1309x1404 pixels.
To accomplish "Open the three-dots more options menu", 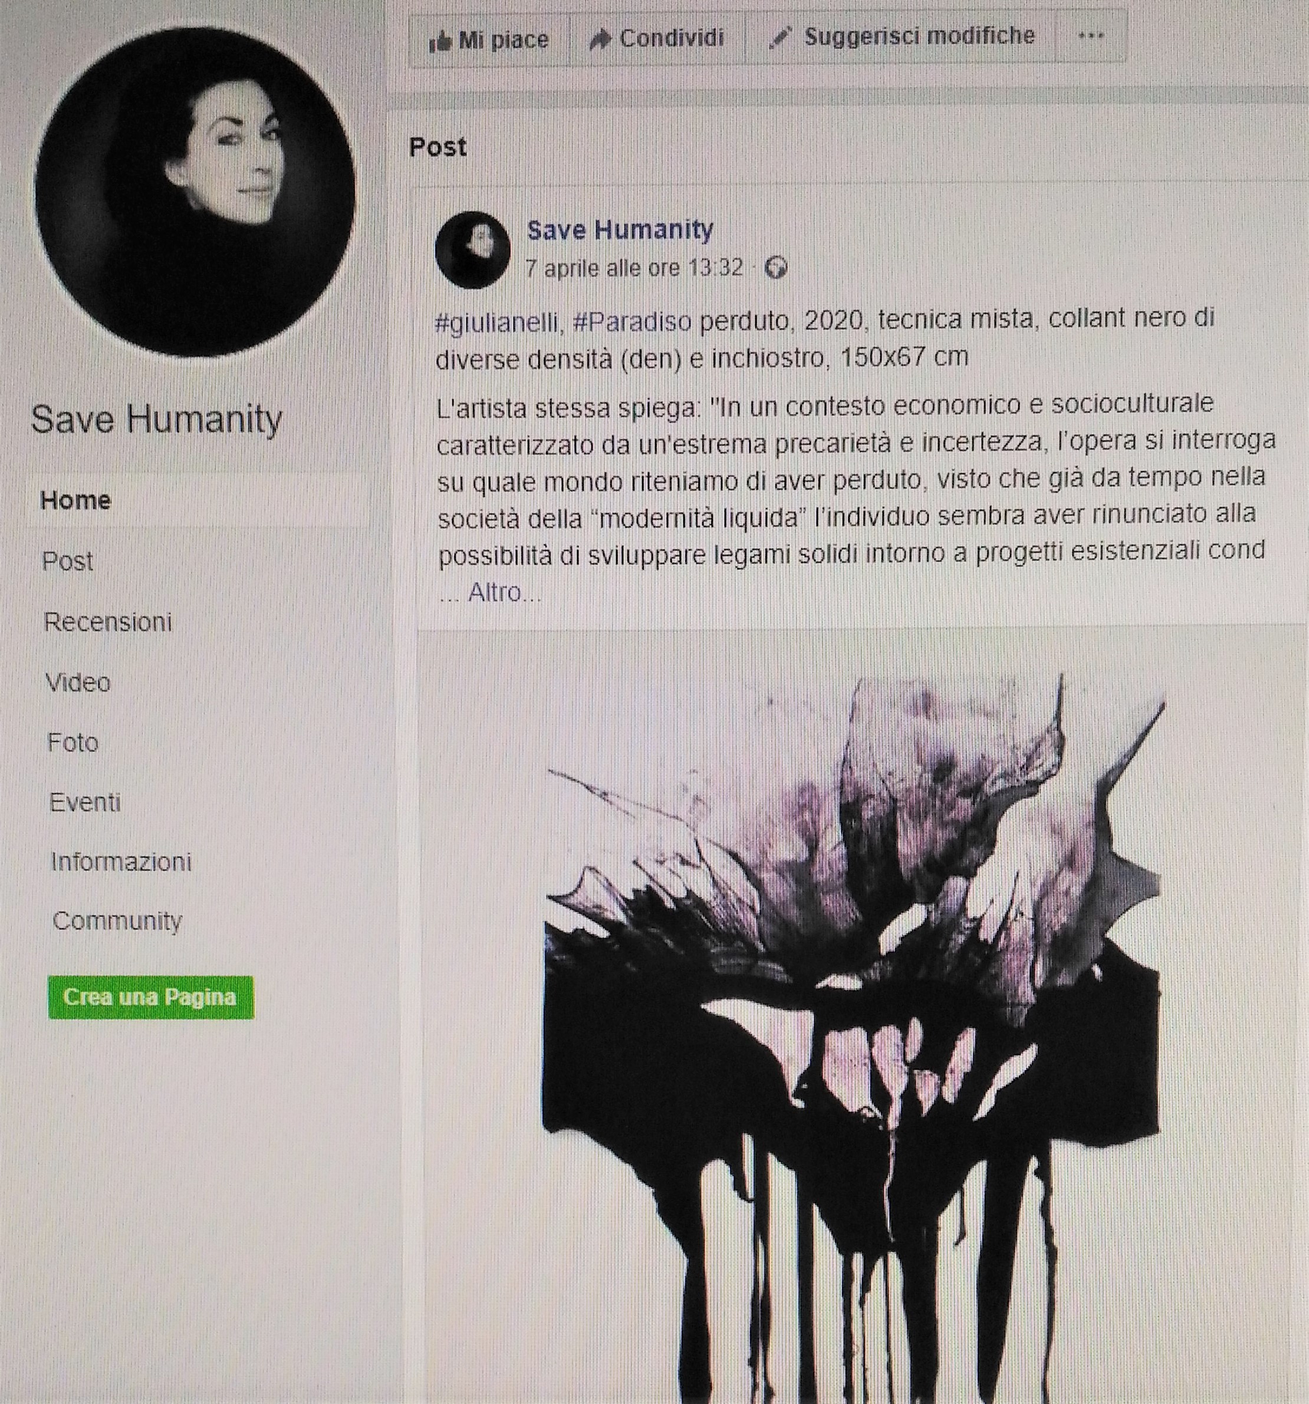I will point(1091,35).
